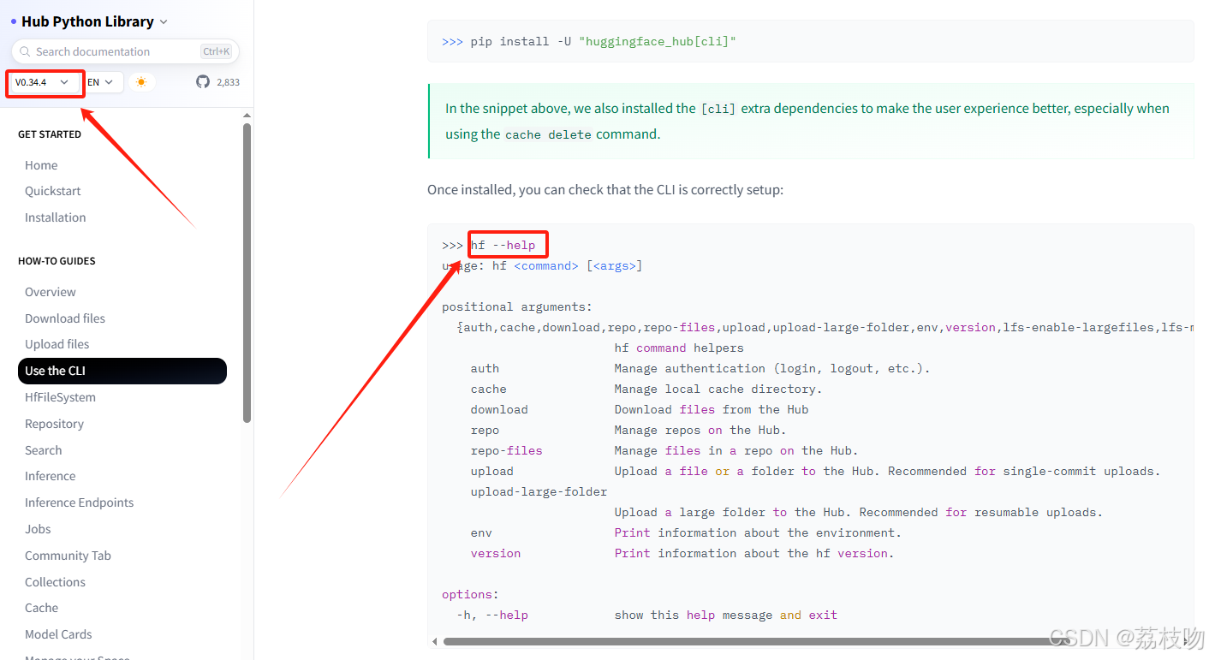Image resolution: width=1209 pixels, height=660 pixels.
Task: Click the "options:" line
Action: point(470,594)
